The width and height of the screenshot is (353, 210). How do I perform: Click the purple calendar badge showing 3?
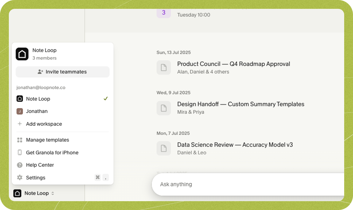164,13
